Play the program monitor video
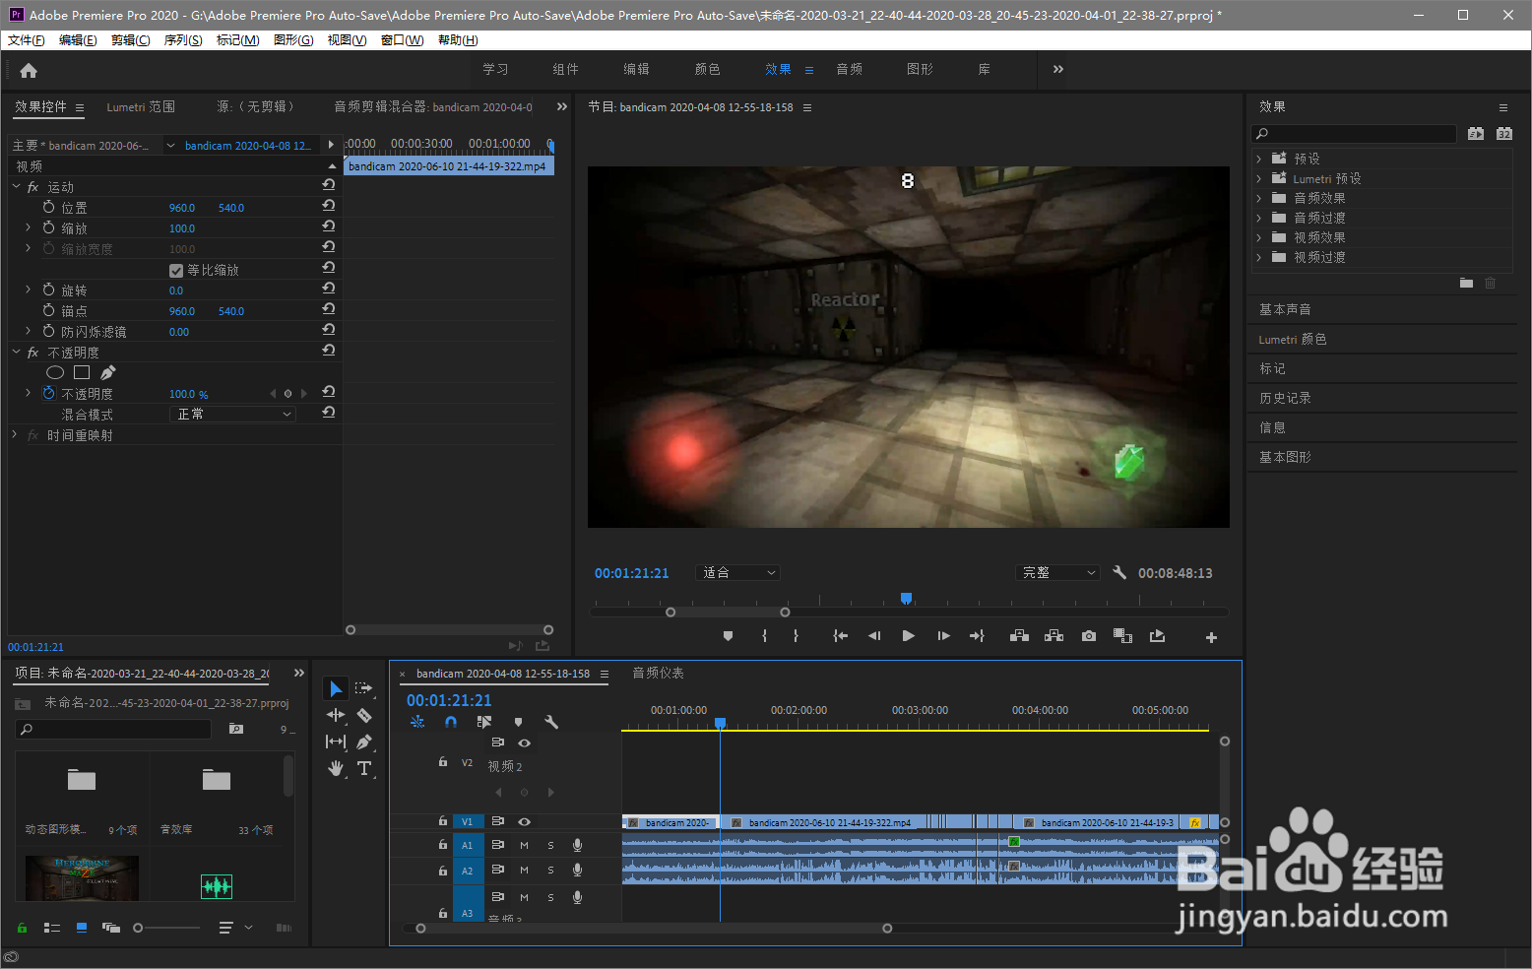Image resolution: width=1532 pixels, height=969 pixels. tap(908, 636)
